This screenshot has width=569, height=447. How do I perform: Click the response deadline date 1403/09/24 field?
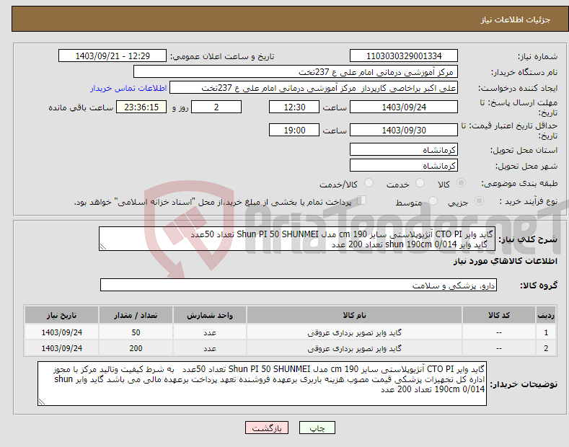[x=404, y=107]
